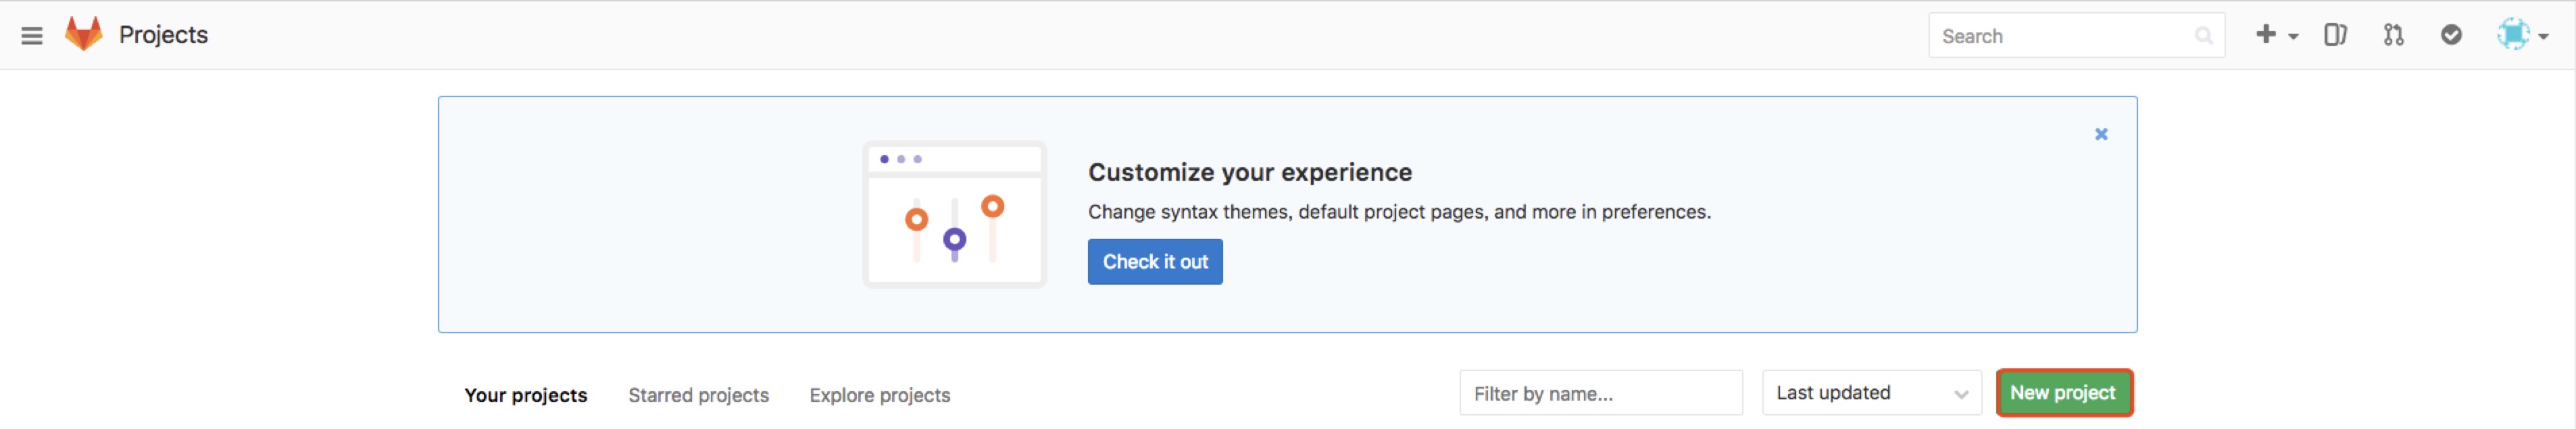The height and width of the screenshot is (429, 2576).
Task: Click the GitLab fox logo
Action: tap(84, 34)
